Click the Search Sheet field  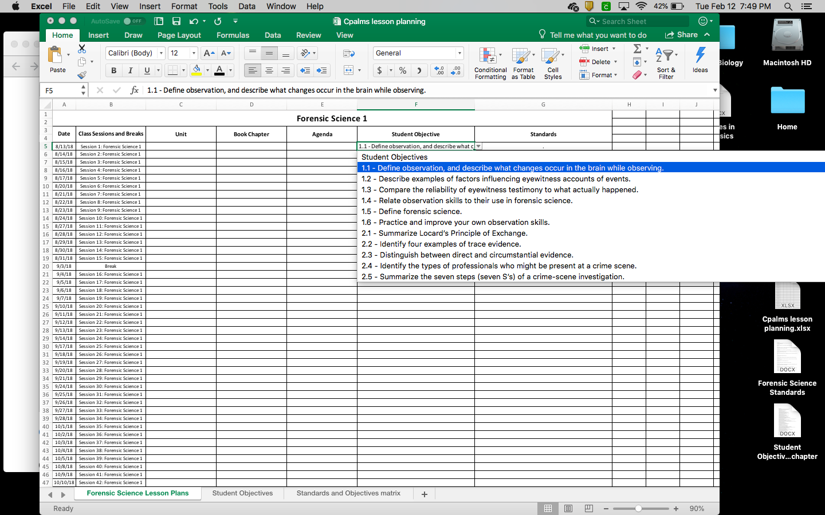click(638, 21)
